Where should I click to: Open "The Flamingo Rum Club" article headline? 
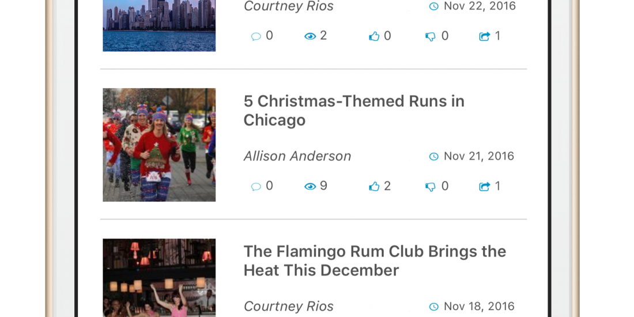pos(375,261)
